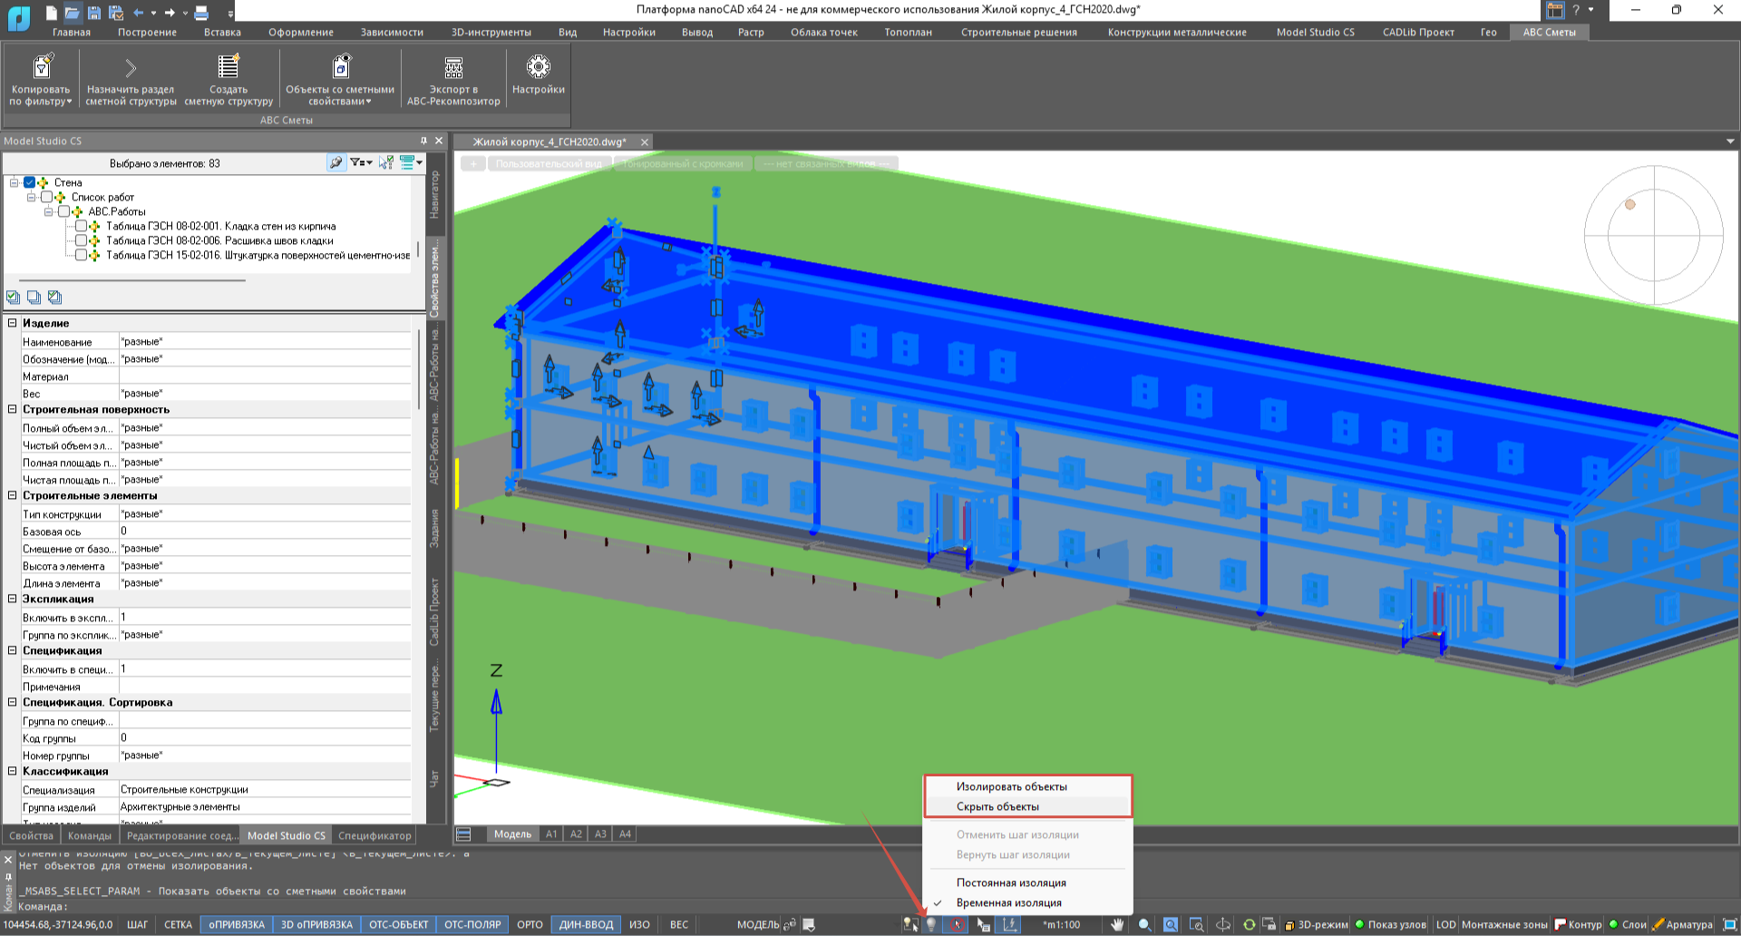
Task: Collapse the Строительная поверхность group
Action: coord(13,409)
